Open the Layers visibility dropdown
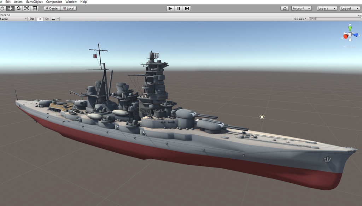 click(326, 8)
